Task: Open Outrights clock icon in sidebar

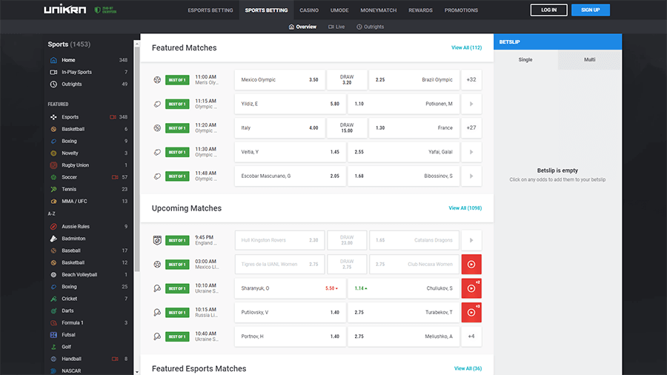Action: [53, 84]
